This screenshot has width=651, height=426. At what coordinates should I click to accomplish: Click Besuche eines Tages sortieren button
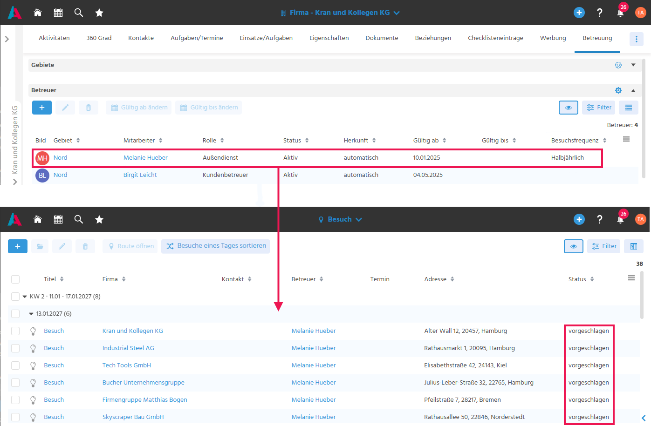[216, 246]
